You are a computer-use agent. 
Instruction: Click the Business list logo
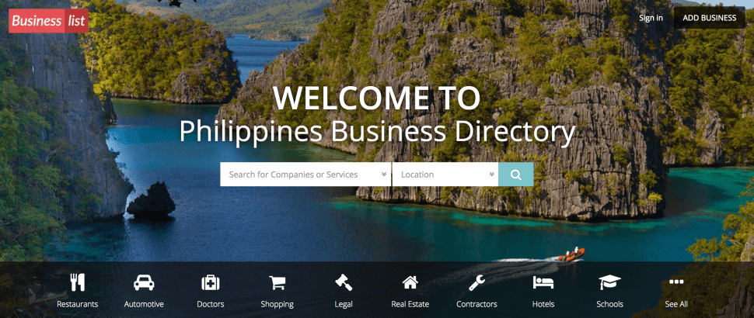coord(48,21)
